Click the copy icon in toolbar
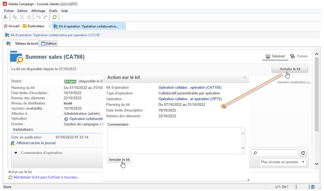The width and height of the screenshot is (324, 191). point(14,17)
